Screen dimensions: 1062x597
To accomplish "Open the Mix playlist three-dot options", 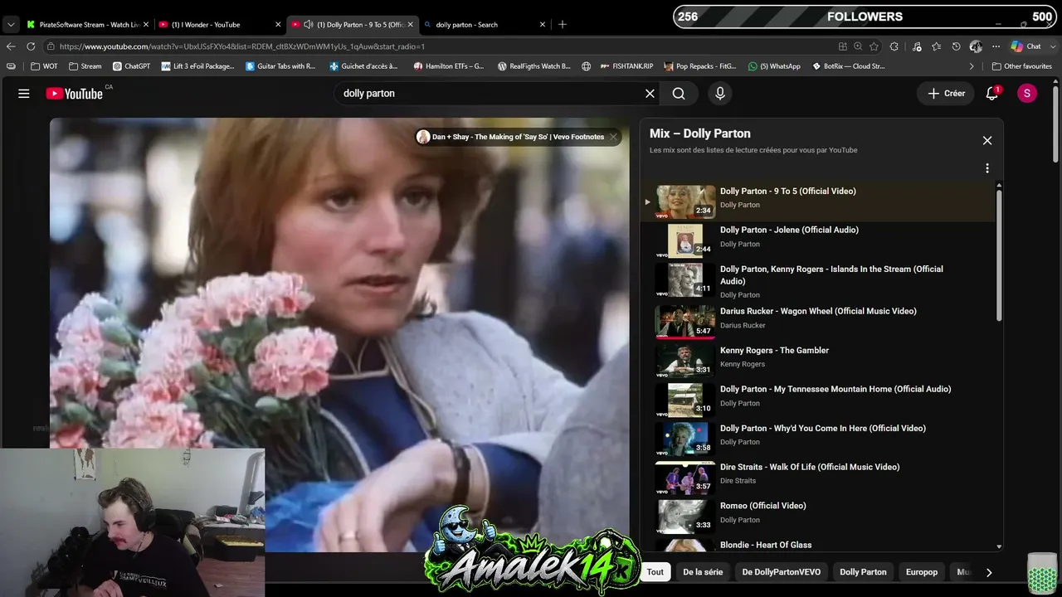I will (x=987, y=168).
